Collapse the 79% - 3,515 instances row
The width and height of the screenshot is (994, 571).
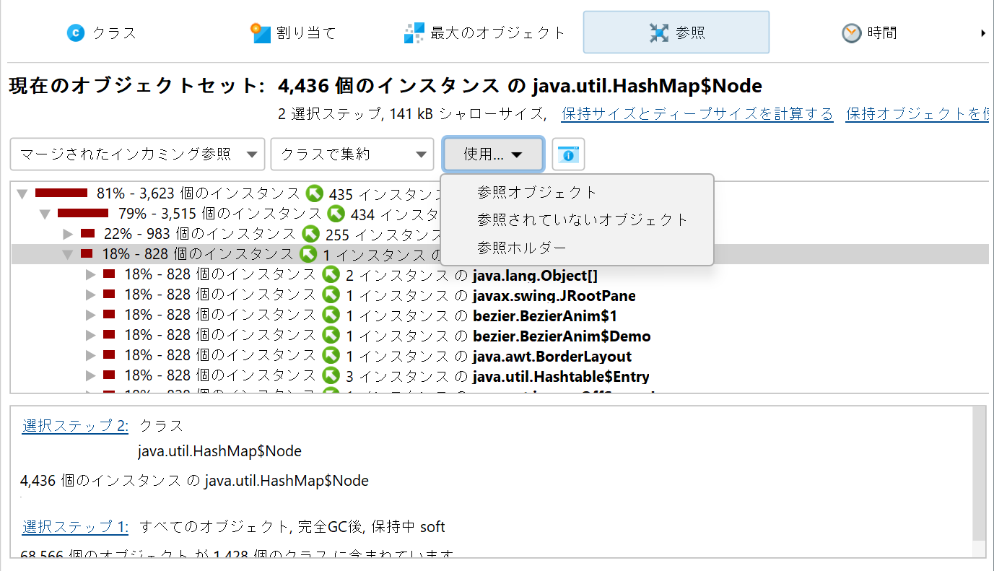coord(45,214)
